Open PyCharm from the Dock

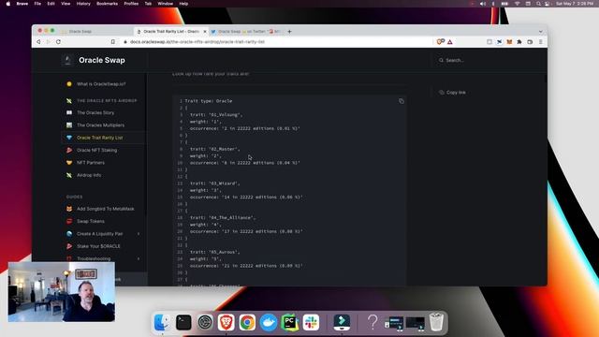coord(289,322)
